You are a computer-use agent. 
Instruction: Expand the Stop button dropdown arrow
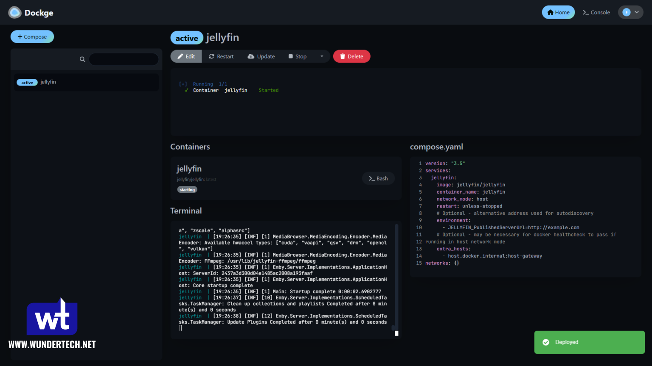click(321, 56)
